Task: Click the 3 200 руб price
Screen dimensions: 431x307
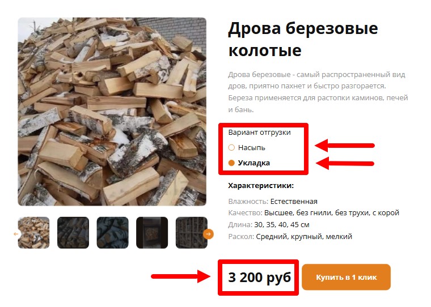Action: point(260,278)
